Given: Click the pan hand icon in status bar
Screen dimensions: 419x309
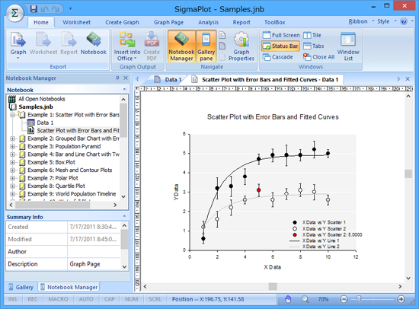Looking at the screenshot, I should [288, 299].
